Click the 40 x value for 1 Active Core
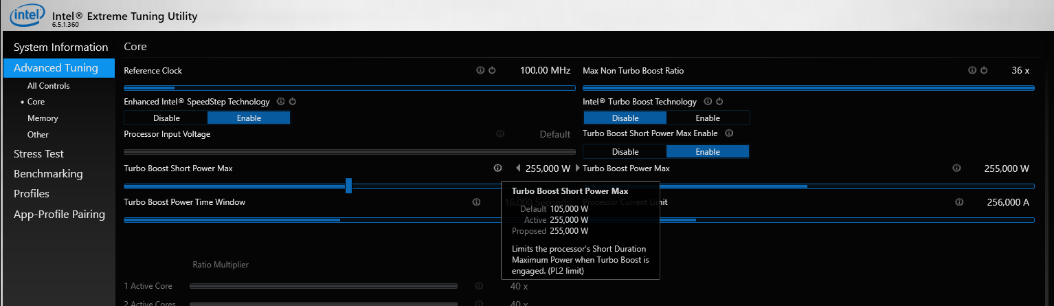The height and width of the screenshot is (306, 1054). [x=519, y=286]
